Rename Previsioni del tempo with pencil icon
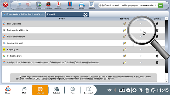170x95 pixels. 125,37
